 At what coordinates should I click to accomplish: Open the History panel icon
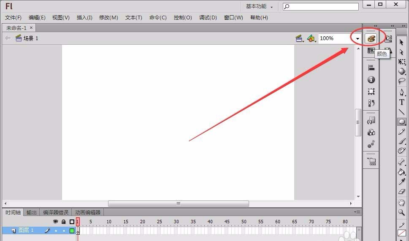coord(371,103)
